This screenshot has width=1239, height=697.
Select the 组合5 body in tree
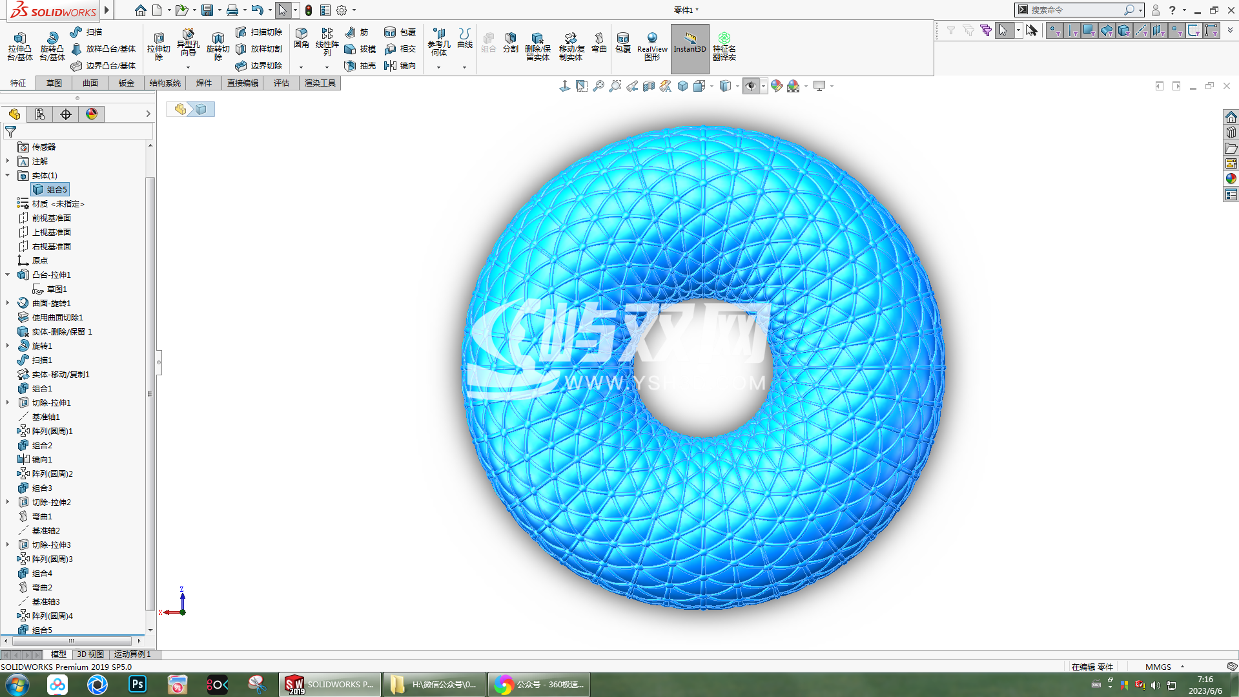[x=50, y=189]
